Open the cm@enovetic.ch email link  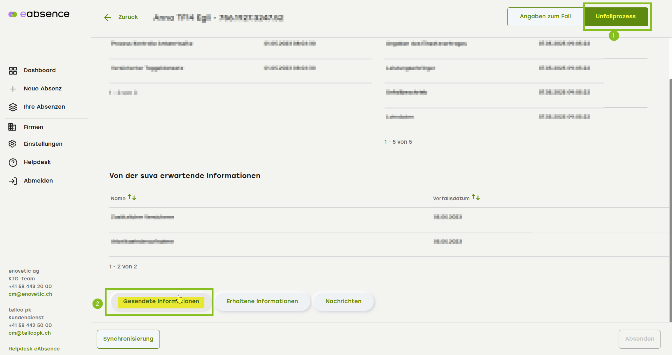click(30, 294)
